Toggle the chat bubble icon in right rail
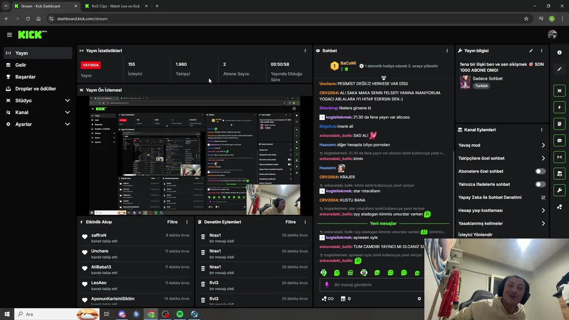 [559, 140]
